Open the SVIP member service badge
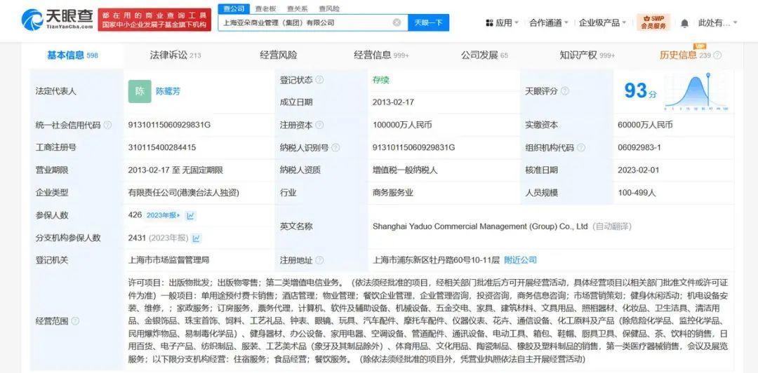The height and width of the screenshot is (373, 758). (x=653, y=22)
